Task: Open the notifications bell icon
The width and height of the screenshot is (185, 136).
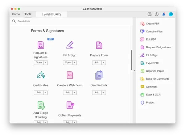Action: [164, 14]
